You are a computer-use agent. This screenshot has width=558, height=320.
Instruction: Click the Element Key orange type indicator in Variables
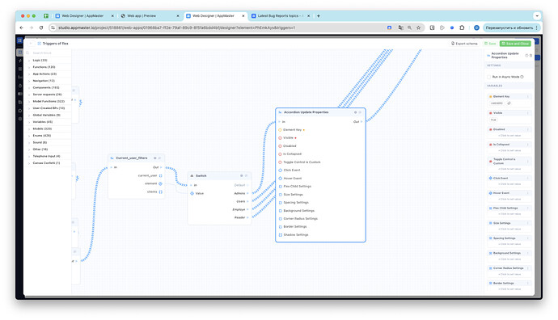(x=491, y=97)
